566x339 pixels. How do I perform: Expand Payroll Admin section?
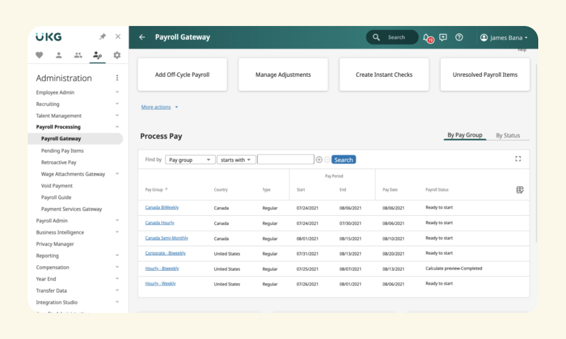coord(117,220)
